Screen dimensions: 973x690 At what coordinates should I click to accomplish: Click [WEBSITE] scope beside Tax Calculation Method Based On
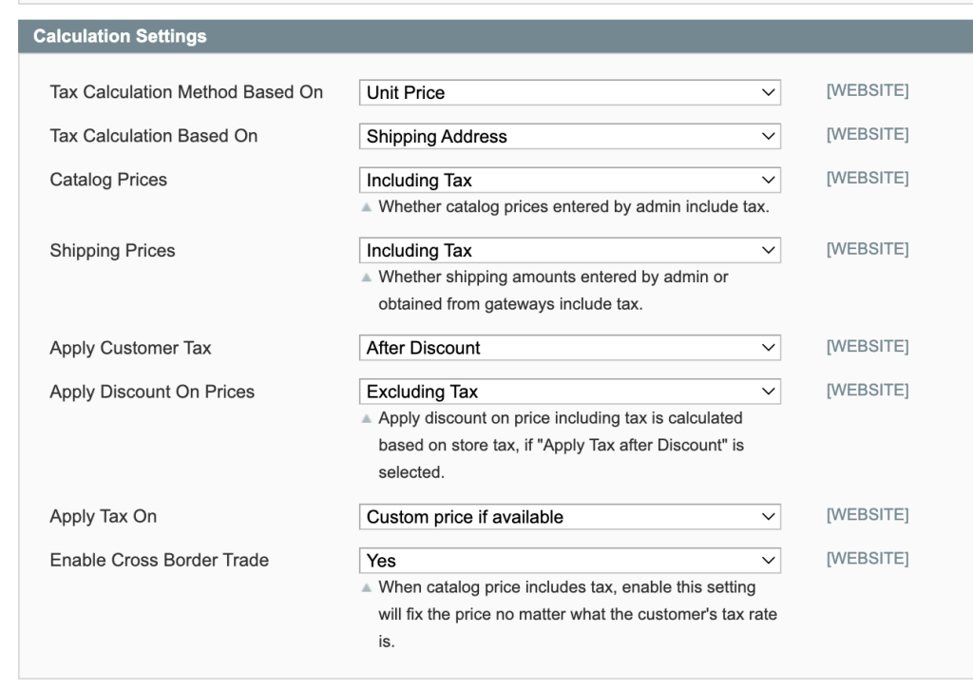point(868,90)
